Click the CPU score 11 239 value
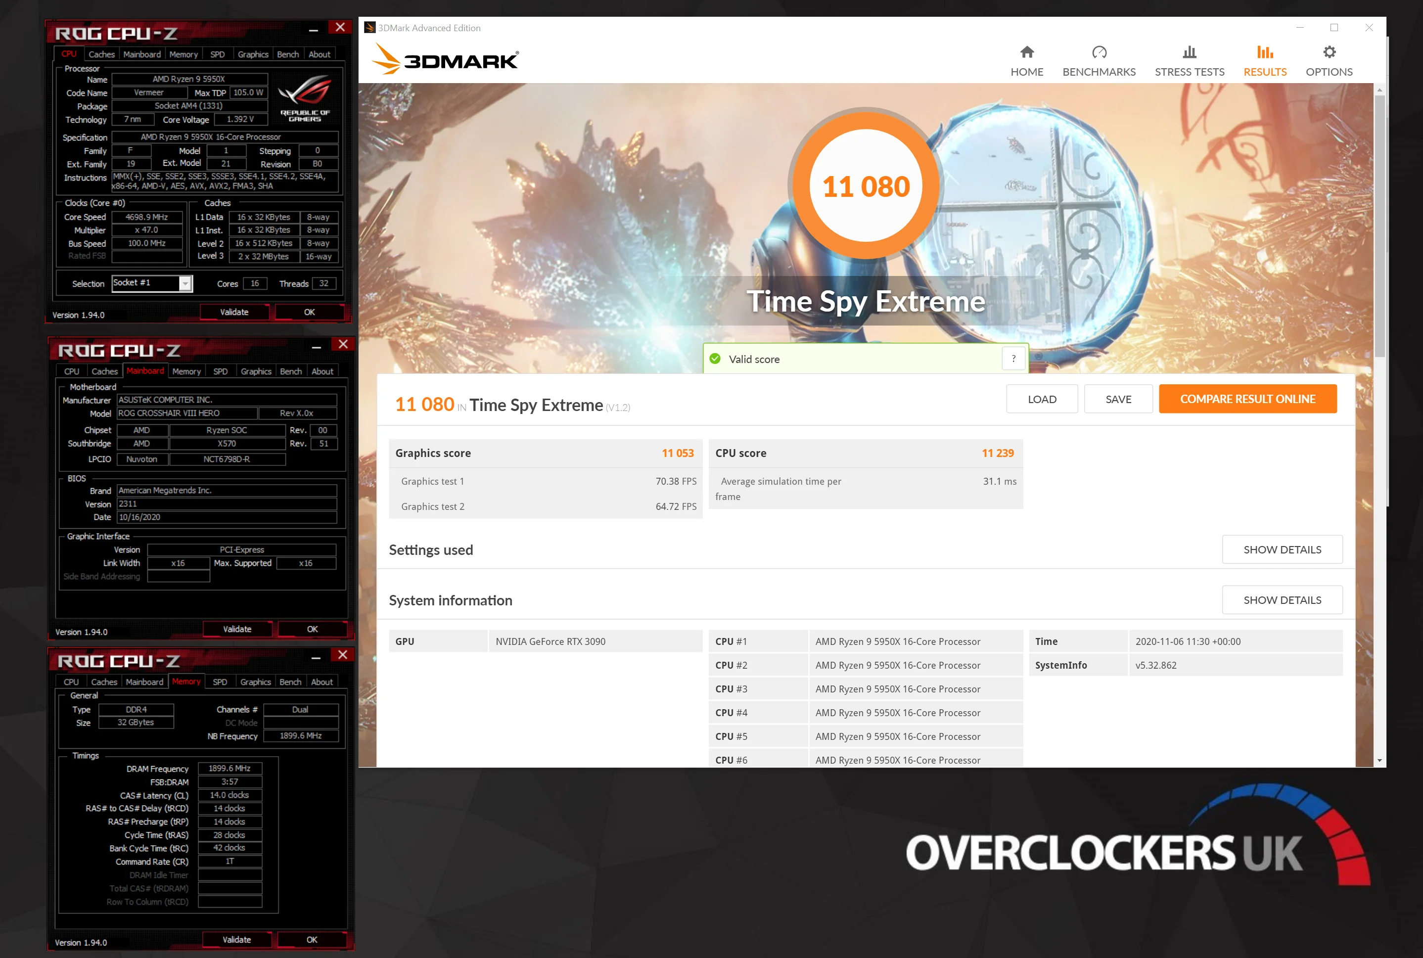This screenshot has height=958, width=1423. [997, 453]
